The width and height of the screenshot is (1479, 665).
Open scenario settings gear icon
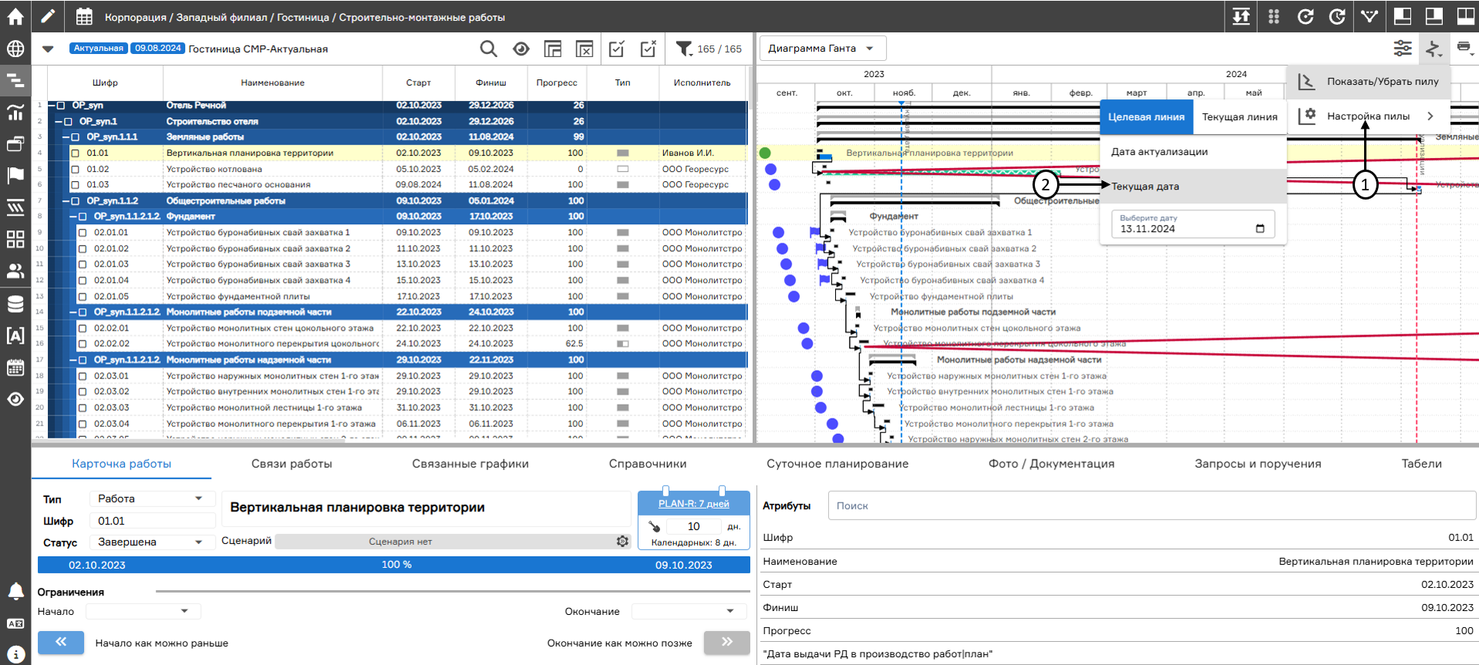[622, 542]
